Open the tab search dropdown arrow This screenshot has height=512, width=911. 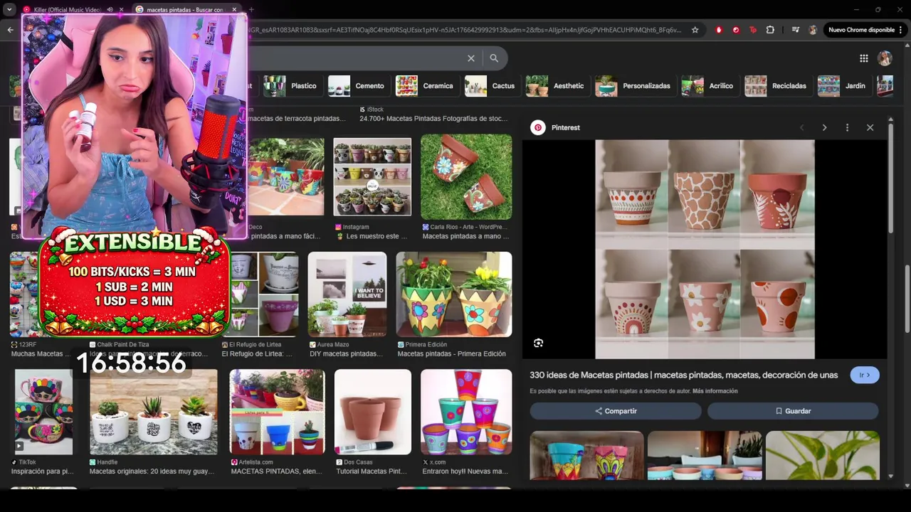(x=9, y=10)
